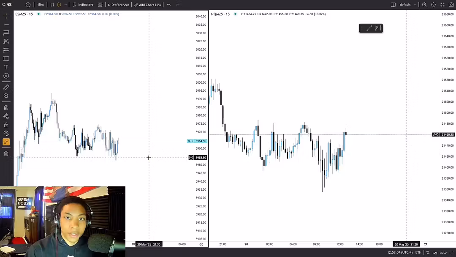Viewport: 456px width, 257px height.
Task: Switch the ETH session setting
Action: (418, 252)
